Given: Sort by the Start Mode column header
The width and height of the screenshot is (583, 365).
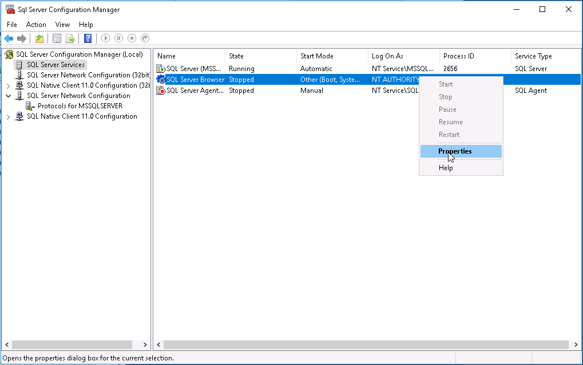Looking at the screenshot, I should pyautogui.click(x=332, y=56).
